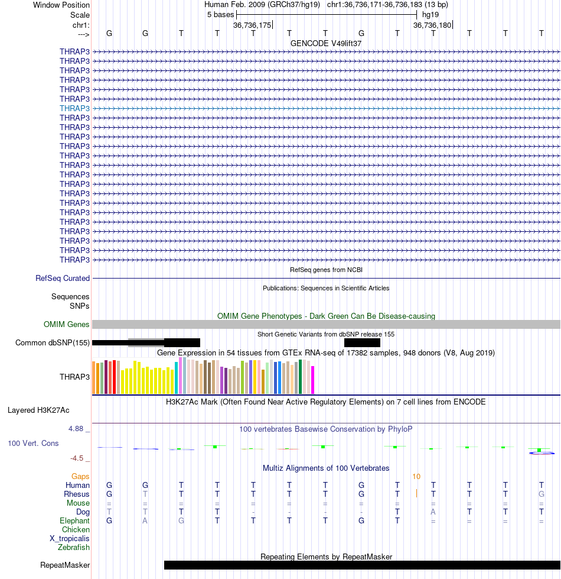Select the light-blue highlighted THRAP3 transcript label
Image resolution: width=561 pixels, height=579 pixels.
pos(74,109)
